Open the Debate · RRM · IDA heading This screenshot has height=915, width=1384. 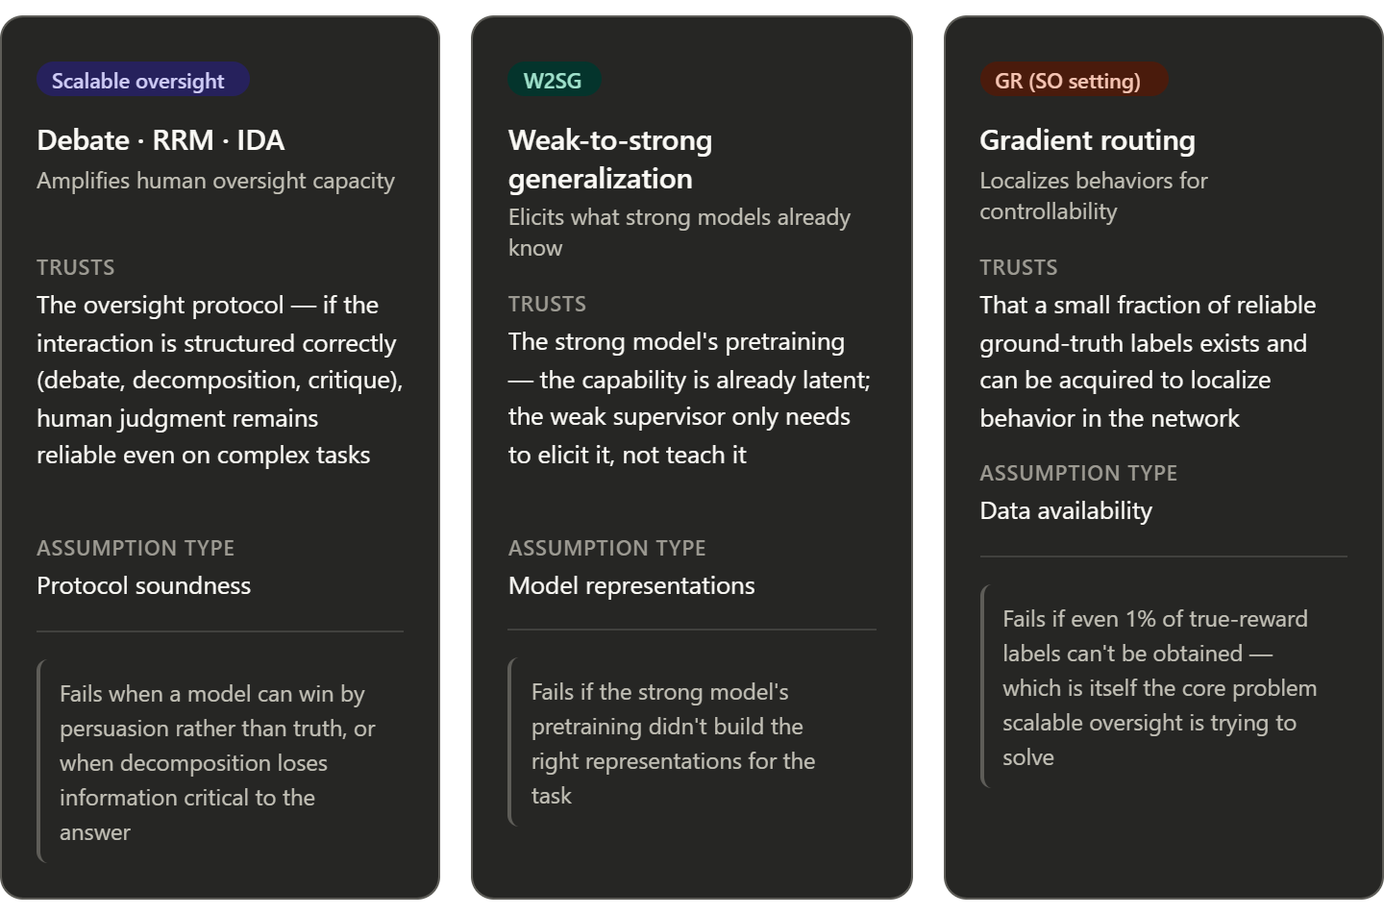click(x=161, y=140)
